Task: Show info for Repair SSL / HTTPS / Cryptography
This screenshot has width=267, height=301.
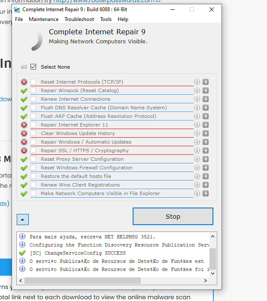Action: click(x=197, y=150)
